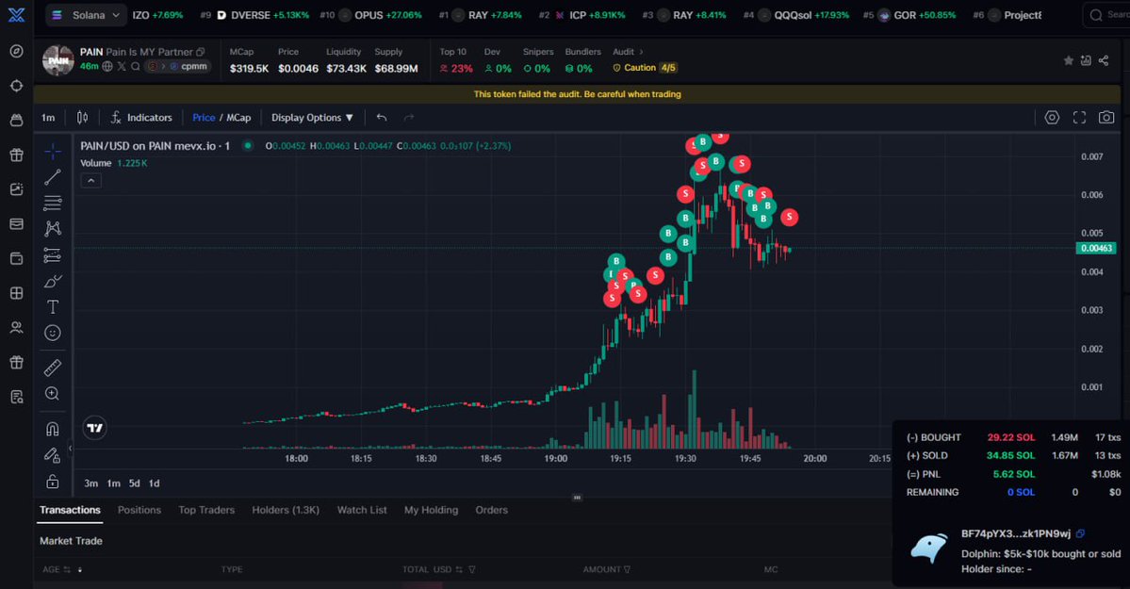1130x589 pixels.
Task: Select the forecasting and measurement tool
Action: coord(53,255)
